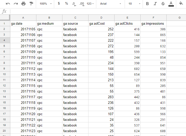Select date cell 20171123
This screenshot has width=186, height=136.
[23, 131]
